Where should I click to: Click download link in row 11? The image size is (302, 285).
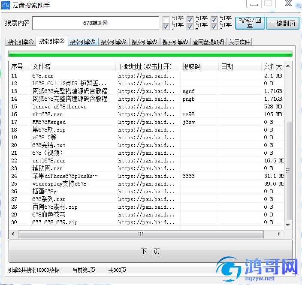(x=146, y=76)
